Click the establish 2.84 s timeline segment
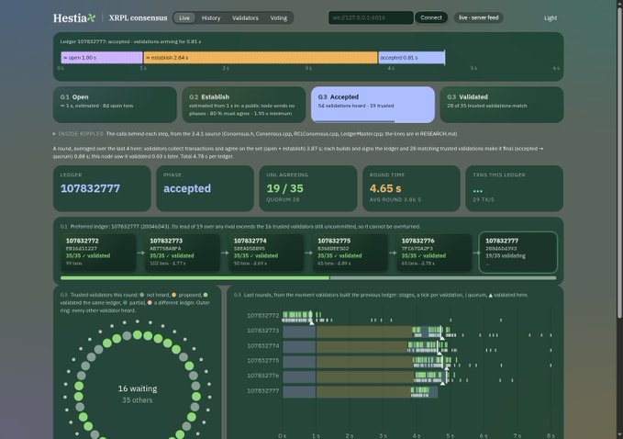 (261, 58)
